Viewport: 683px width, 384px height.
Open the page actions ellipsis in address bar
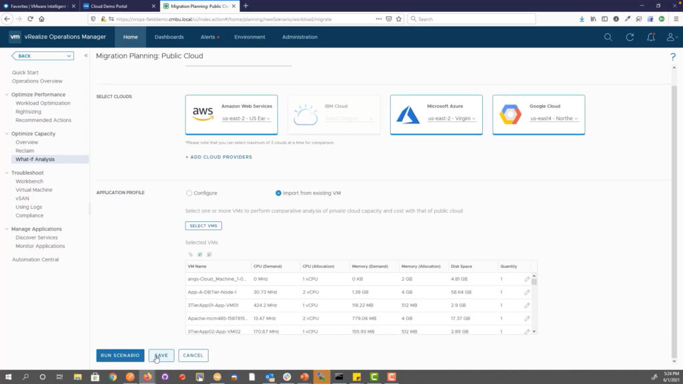[x=379, y=19]
